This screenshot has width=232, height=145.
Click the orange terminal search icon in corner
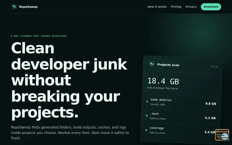(222, 135)
